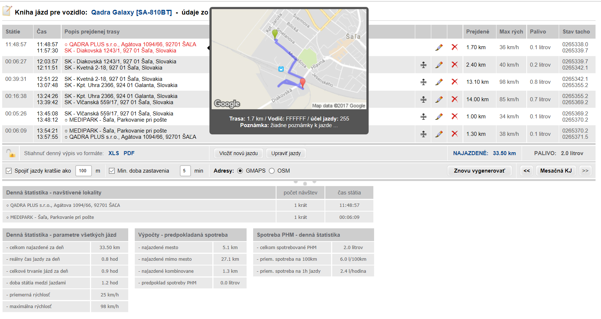The image size is (601, 319).
Task: Click the logbook notepad icon in header
Action: pos(7,11)
